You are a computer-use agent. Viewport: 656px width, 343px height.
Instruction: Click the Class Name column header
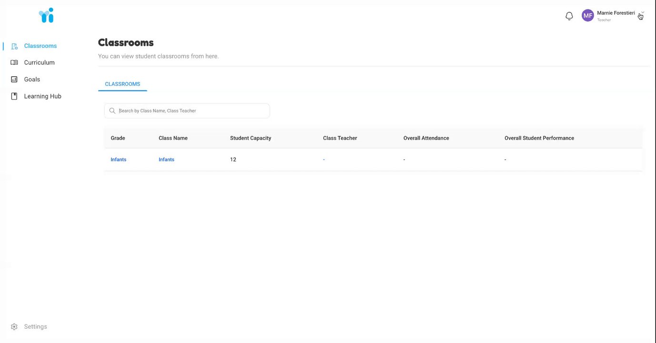pos(173,138)
